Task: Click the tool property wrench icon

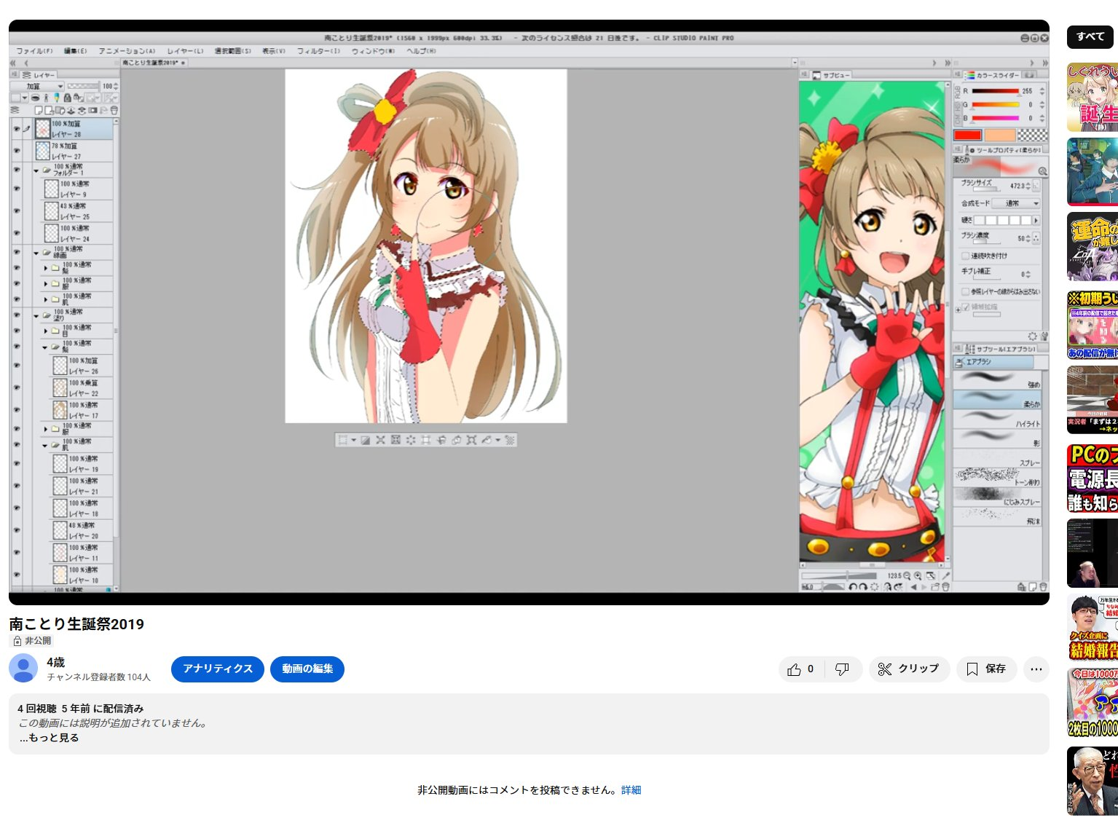Action: point(1044,336)
